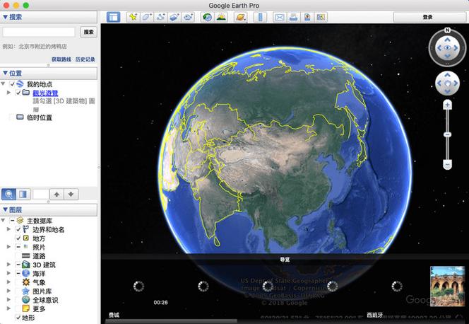Viewport: 469px width, 324px height.
Task: Select the 图片库 layer row
Action: (42, 291)
